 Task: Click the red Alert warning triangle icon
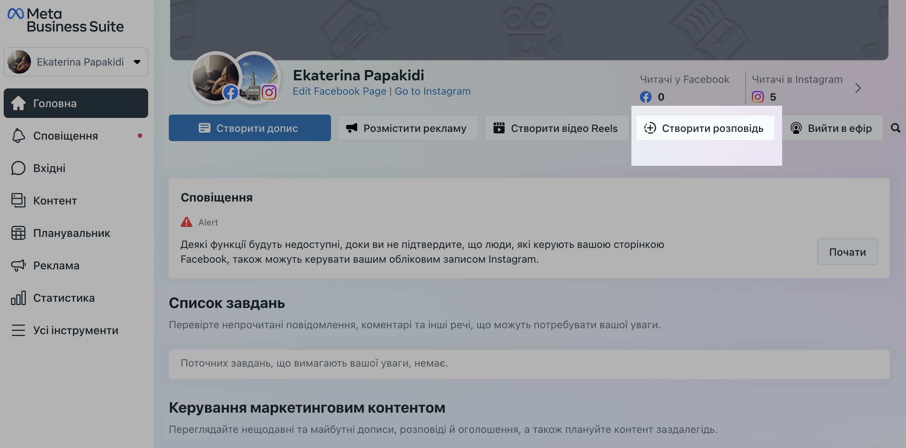[x=187, y=222]
